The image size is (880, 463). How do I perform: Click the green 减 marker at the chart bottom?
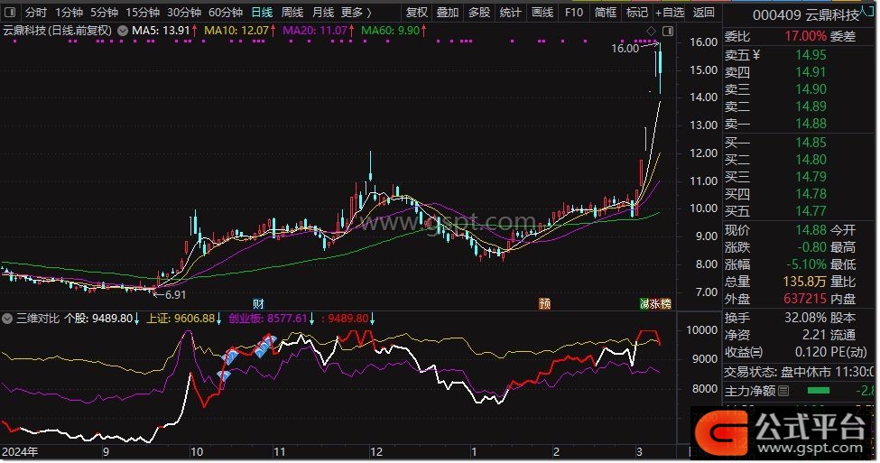(644, 303)
